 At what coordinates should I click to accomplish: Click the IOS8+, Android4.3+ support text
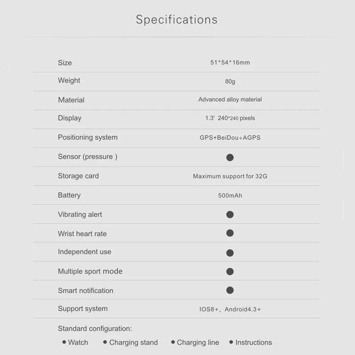pos(230,309)
